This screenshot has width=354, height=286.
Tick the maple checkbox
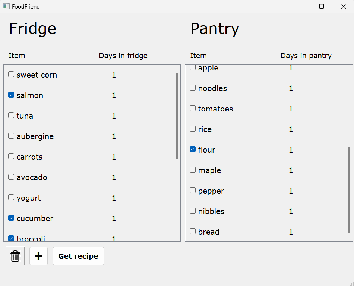193,170
